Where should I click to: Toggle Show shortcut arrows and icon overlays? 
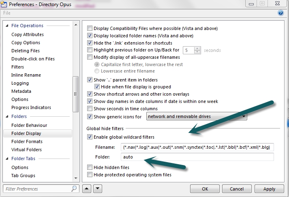click(x=90, y=94)
